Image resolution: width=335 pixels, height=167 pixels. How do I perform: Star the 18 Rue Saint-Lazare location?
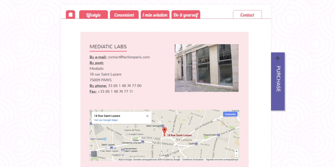pos(147,116)
